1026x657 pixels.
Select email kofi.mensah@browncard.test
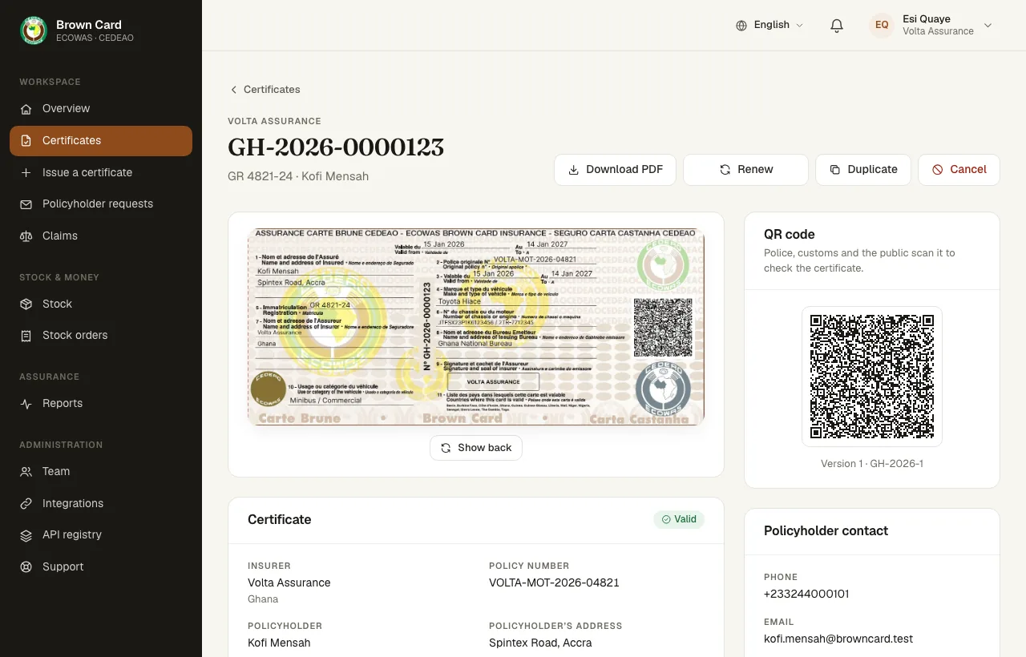[838, 639]
